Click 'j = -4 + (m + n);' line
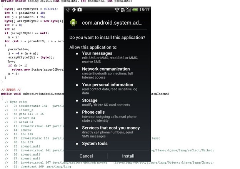This screenshot has width=240, height=169. [23, 53]
